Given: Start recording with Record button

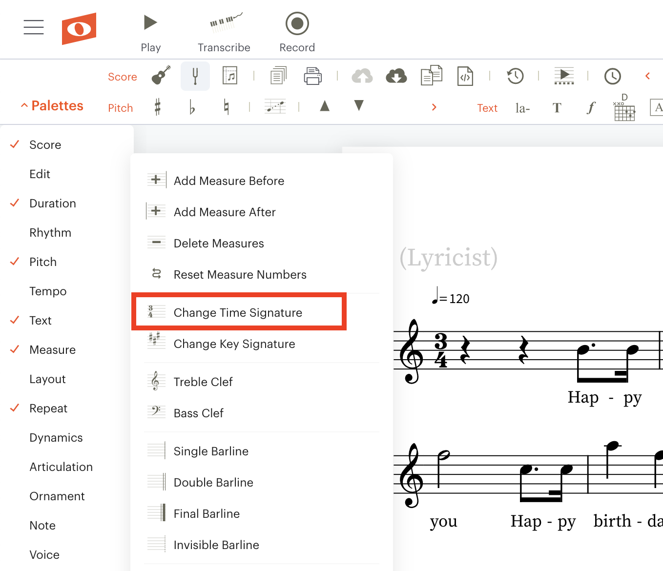Looking at the screenshot, I should point(297,33).
